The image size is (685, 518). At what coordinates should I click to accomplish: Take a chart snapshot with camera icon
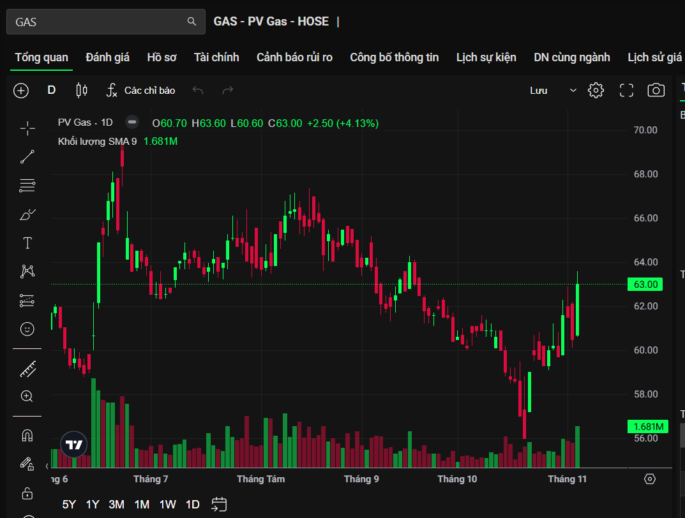656,91
